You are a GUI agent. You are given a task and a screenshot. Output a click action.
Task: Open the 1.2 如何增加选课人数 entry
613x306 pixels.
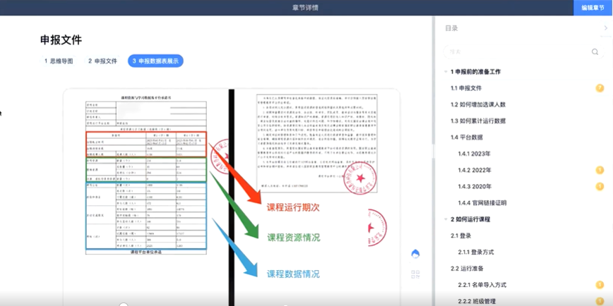pos(478,104)
